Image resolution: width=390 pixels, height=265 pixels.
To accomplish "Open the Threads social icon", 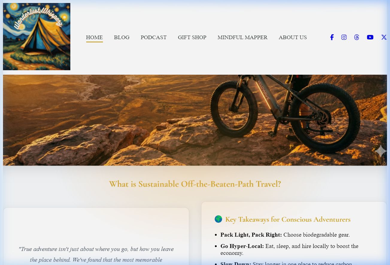I will click(x=356, y=37).
